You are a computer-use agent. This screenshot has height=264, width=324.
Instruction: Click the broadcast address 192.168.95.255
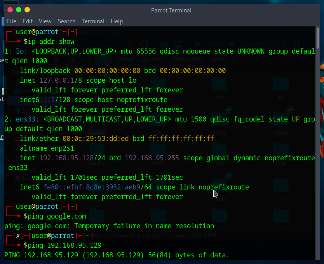point(152,158)
